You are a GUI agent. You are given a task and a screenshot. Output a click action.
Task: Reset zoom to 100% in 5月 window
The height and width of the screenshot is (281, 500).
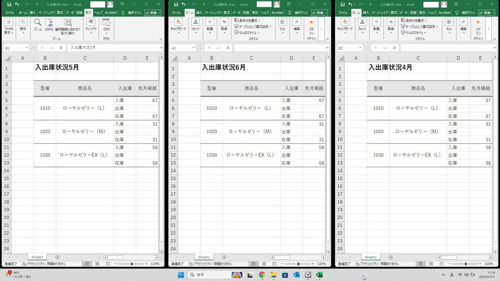click(49, 24)
